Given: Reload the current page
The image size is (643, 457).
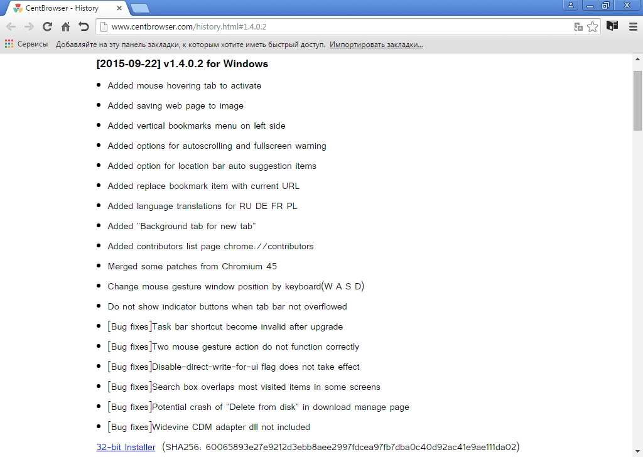Looking at the screenshot, I should click(47, 27).
